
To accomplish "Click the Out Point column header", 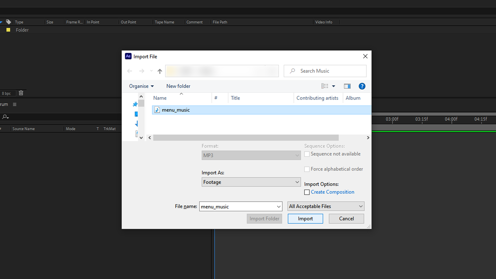I will (128, 22).
